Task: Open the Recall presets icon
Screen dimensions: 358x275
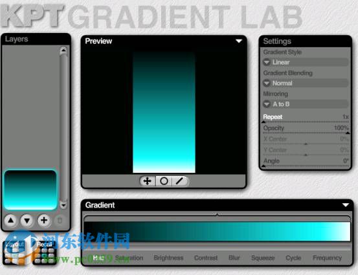Action: click(45, 252)
